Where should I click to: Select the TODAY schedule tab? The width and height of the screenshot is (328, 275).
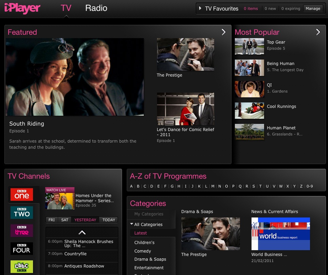pyautogui.click(x=109, y=220)
